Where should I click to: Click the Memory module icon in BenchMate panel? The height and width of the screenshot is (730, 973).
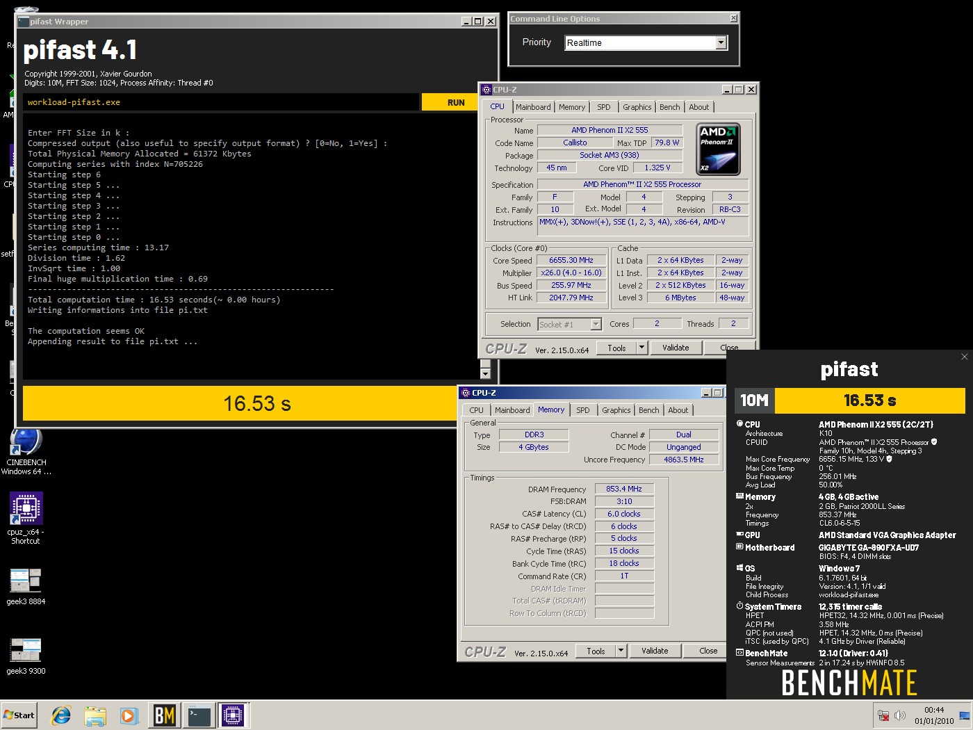click(739, 496)
